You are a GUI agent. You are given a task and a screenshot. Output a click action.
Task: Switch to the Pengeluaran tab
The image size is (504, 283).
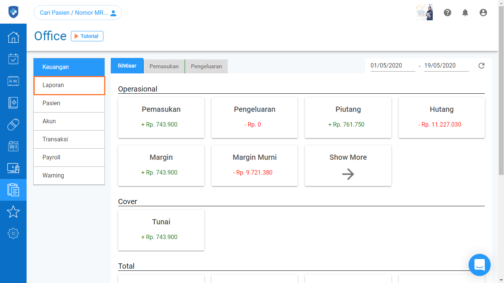pyautogui.click(x=206, y=66)
